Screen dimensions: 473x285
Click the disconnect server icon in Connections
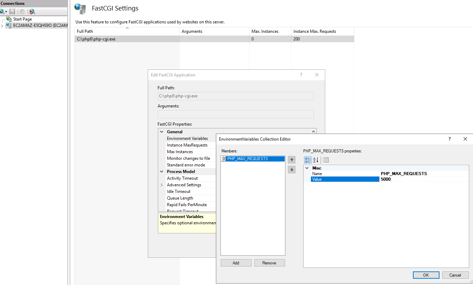(x=32, y=12)
